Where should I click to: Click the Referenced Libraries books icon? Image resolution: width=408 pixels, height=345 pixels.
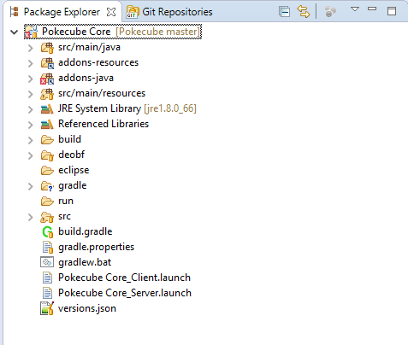click(47, 125)
